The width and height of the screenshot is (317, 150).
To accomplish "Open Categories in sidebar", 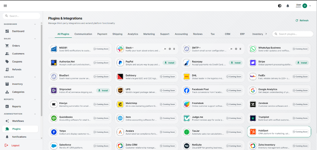I will coord(20,92).
